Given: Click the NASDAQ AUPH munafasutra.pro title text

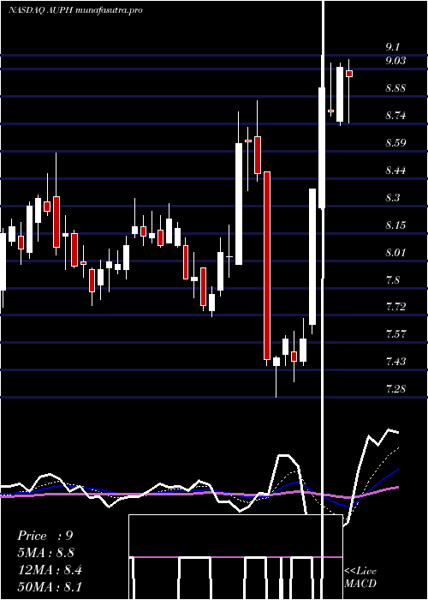Looking at the screenshot, I should pyautogui.click(x=75, y=10).
